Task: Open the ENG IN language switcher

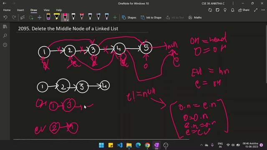Action: click(x=220, y=145)
